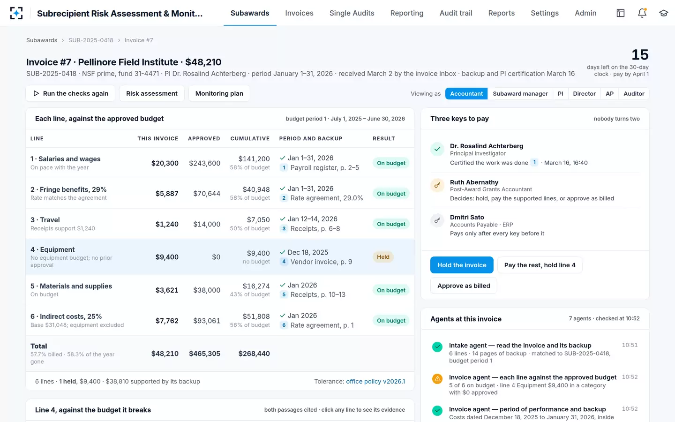This screenshot has width=675, height=422.
Task: Open the Audit trail tab
Action: (x=456, y=13)
